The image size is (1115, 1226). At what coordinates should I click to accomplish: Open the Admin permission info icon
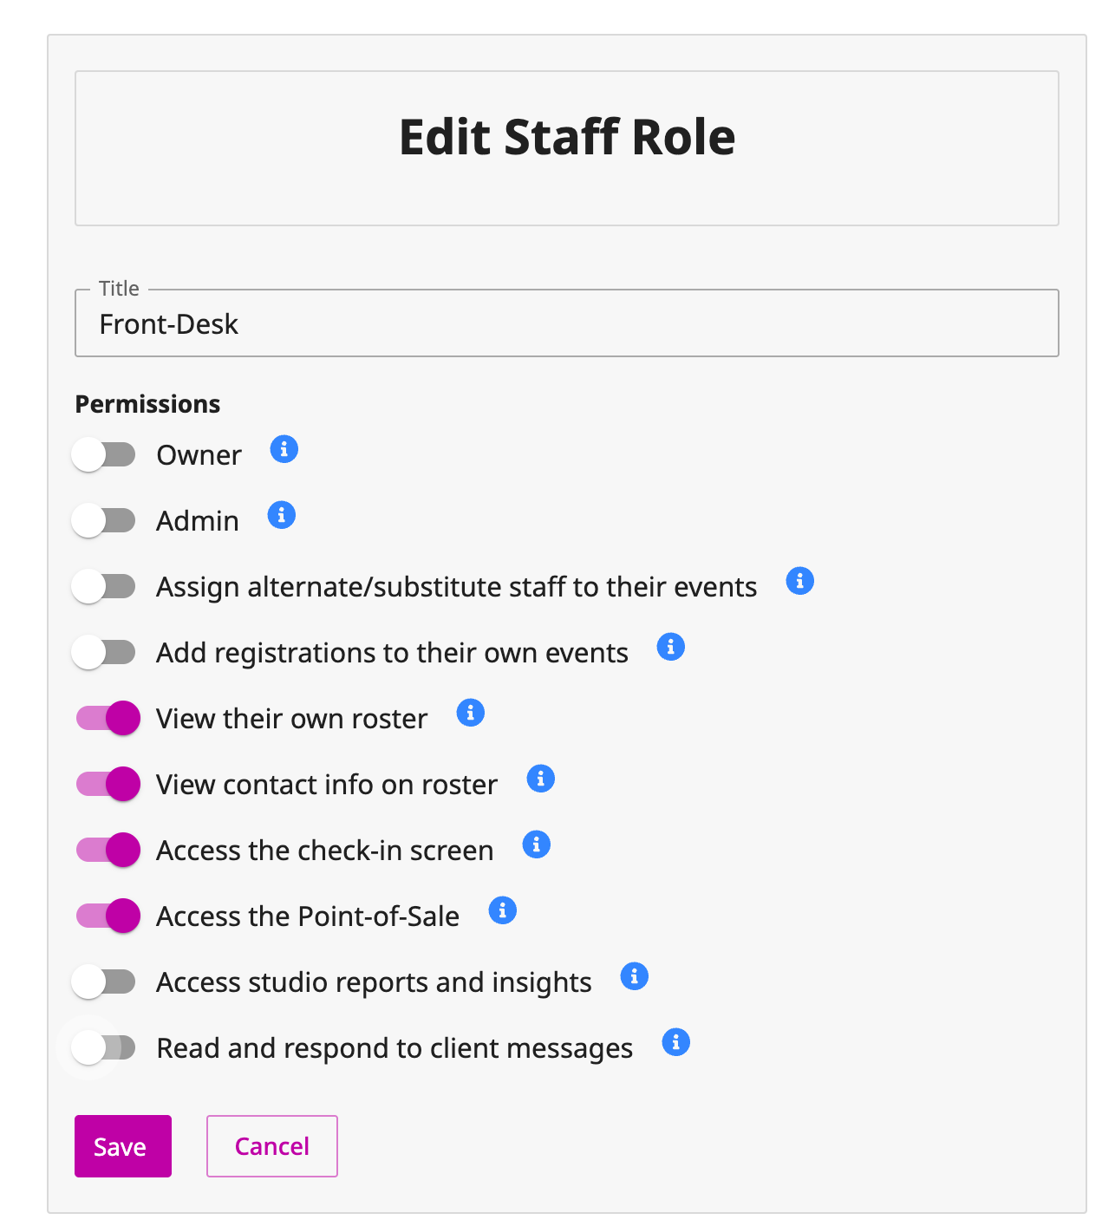click(x=282, y=515)
